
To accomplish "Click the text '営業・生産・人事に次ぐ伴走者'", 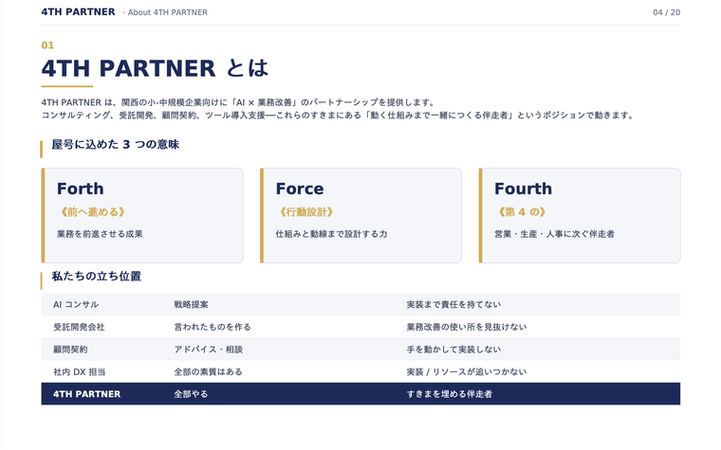I will click(554, 234).
